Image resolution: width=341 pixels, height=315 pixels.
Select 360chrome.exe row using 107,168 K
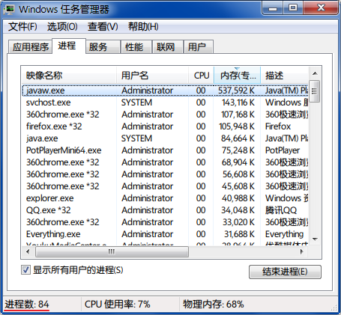click(165, 114)
